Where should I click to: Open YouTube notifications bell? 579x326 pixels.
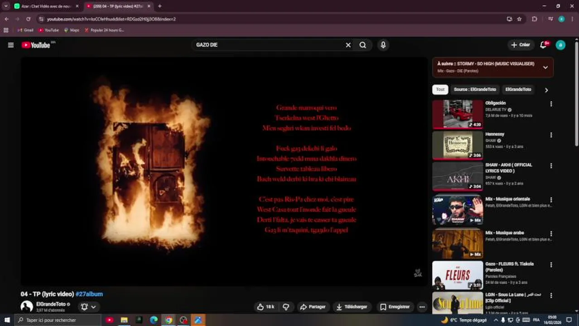544,45
